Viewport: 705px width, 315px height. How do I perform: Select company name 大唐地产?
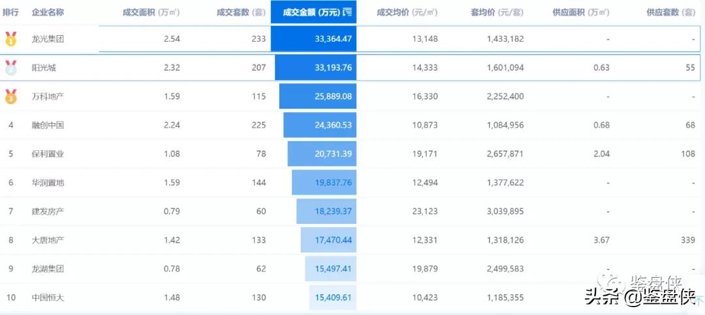pyautogui.click(x=48, y=240)
